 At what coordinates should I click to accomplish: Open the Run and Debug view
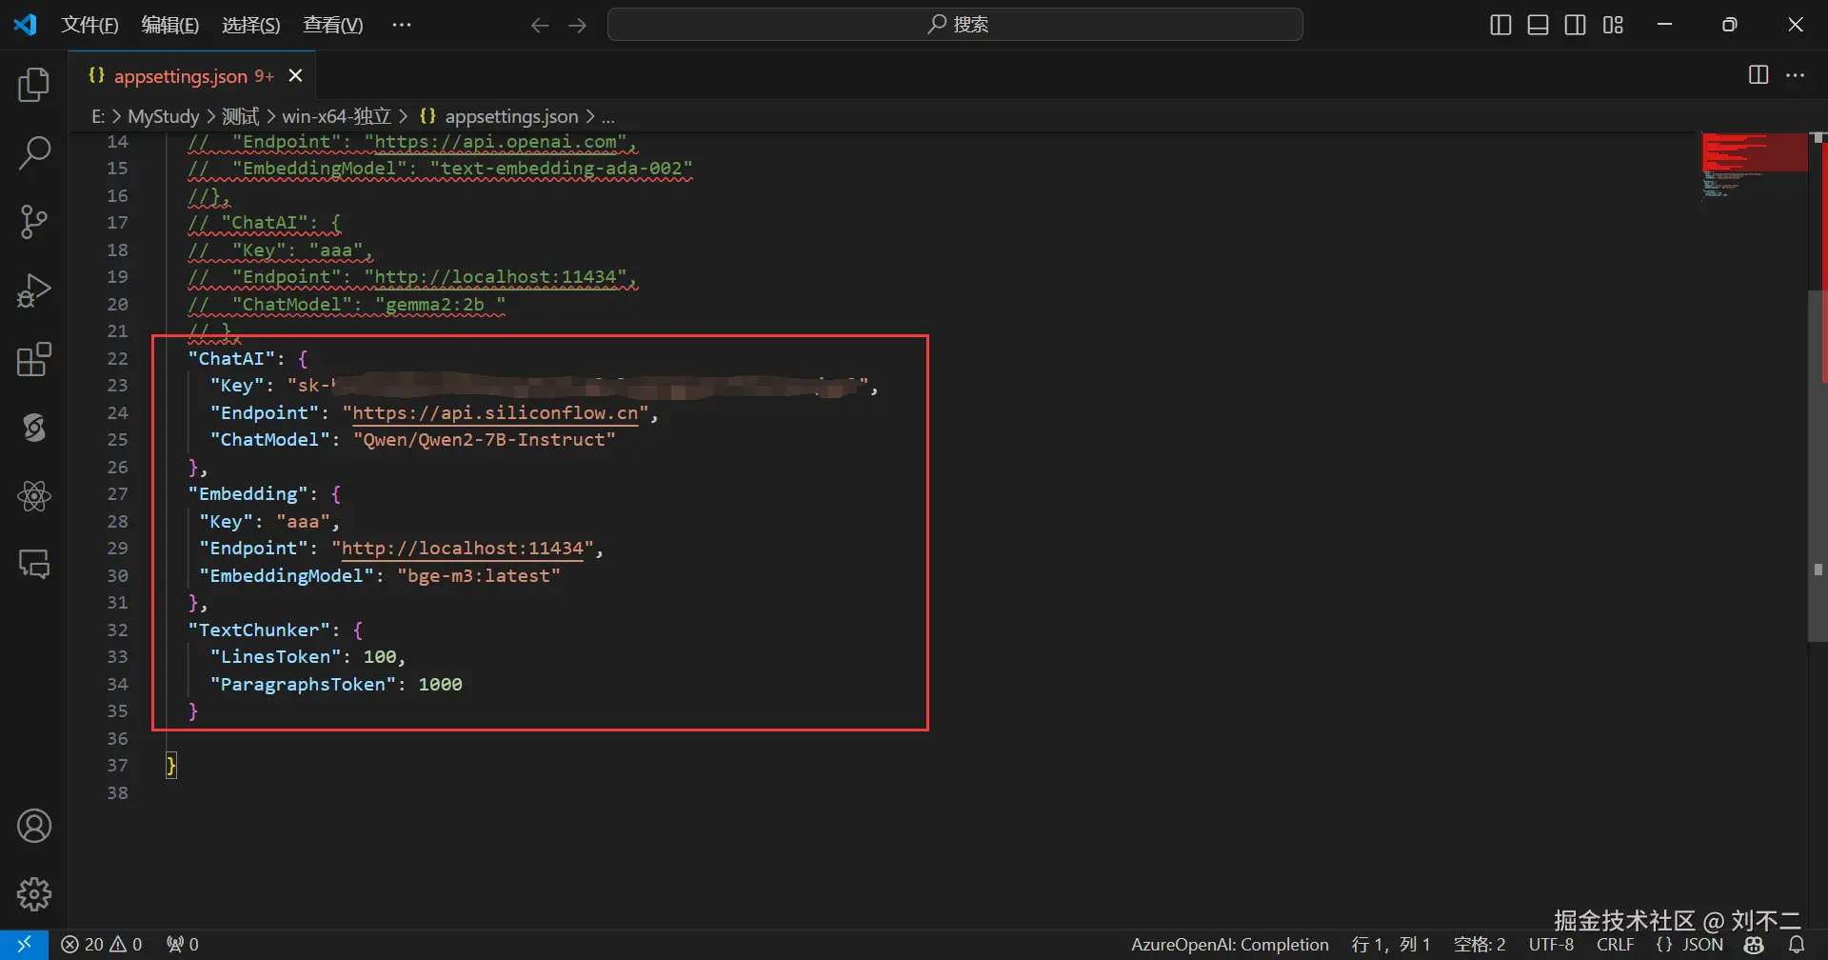tap(34, 290)
